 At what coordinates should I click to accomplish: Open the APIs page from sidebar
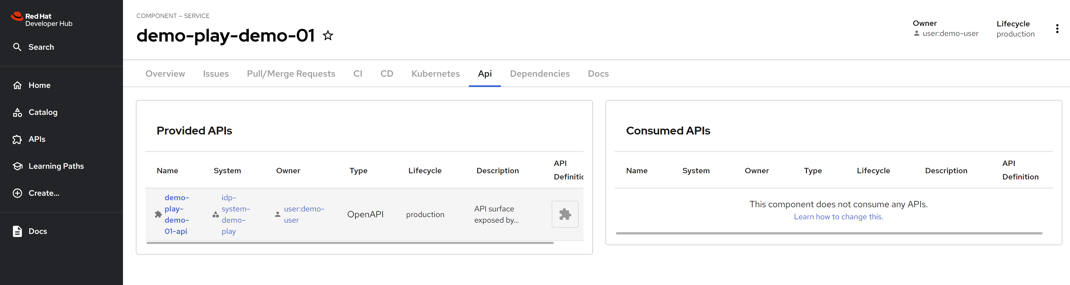tap(36, 139)
